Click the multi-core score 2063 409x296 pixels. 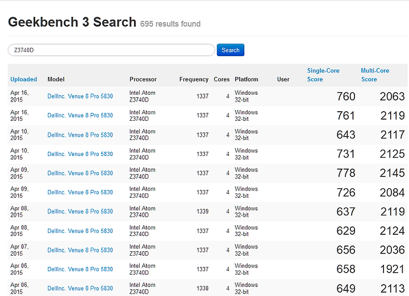pos(392,96)
